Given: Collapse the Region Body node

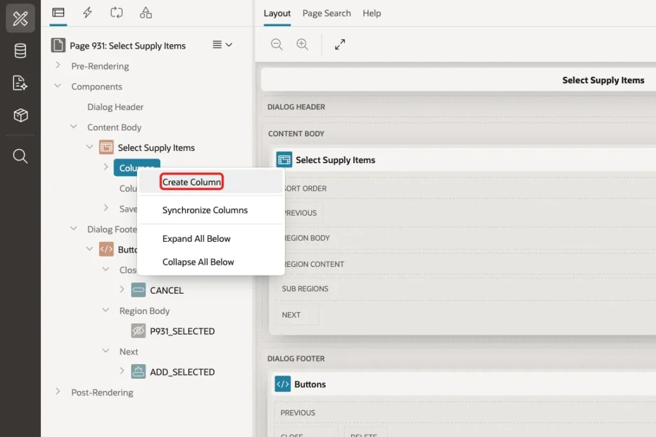Looking at the screenshot, I should [x=106, y=310].
